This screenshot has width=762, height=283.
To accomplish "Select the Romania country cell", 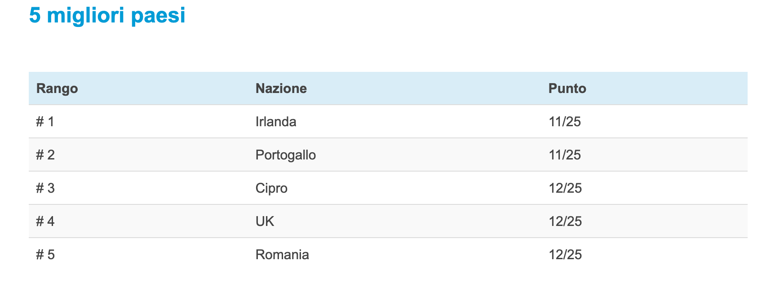I will tap(282, 255).
